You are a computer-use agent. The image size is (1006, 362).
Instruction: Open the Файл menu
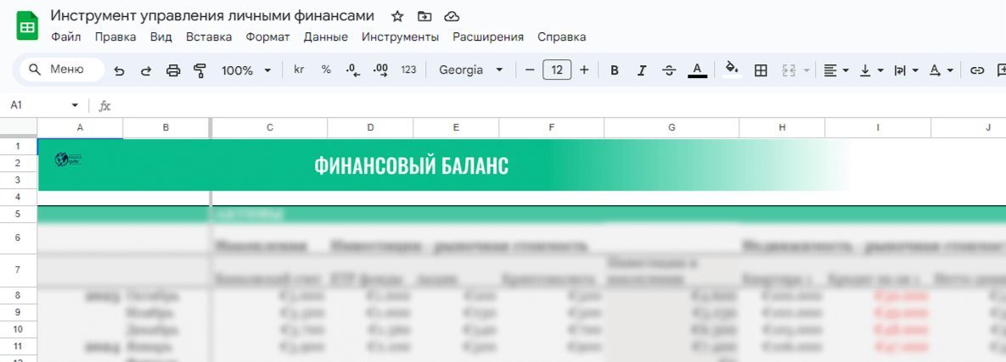(66, 37)
